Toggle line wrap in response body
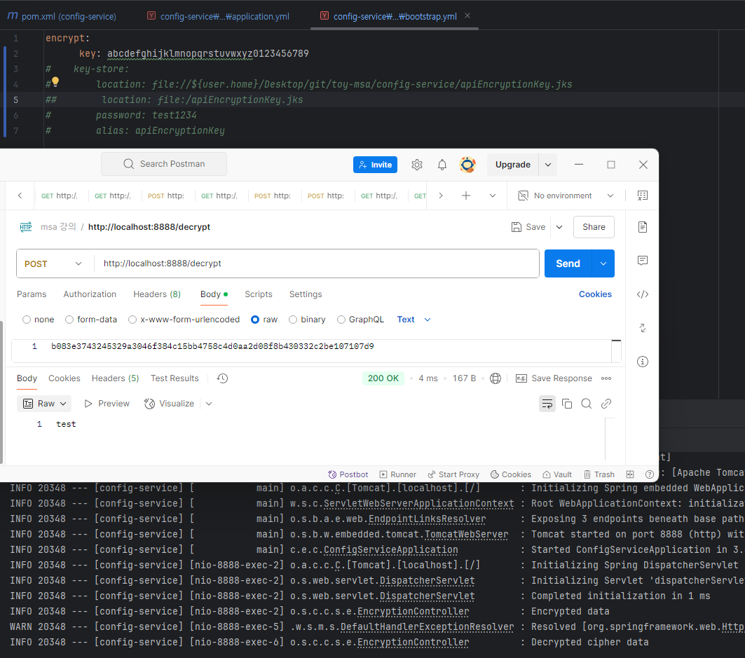The height and width of the screenshot is (658, 745). 547,404
